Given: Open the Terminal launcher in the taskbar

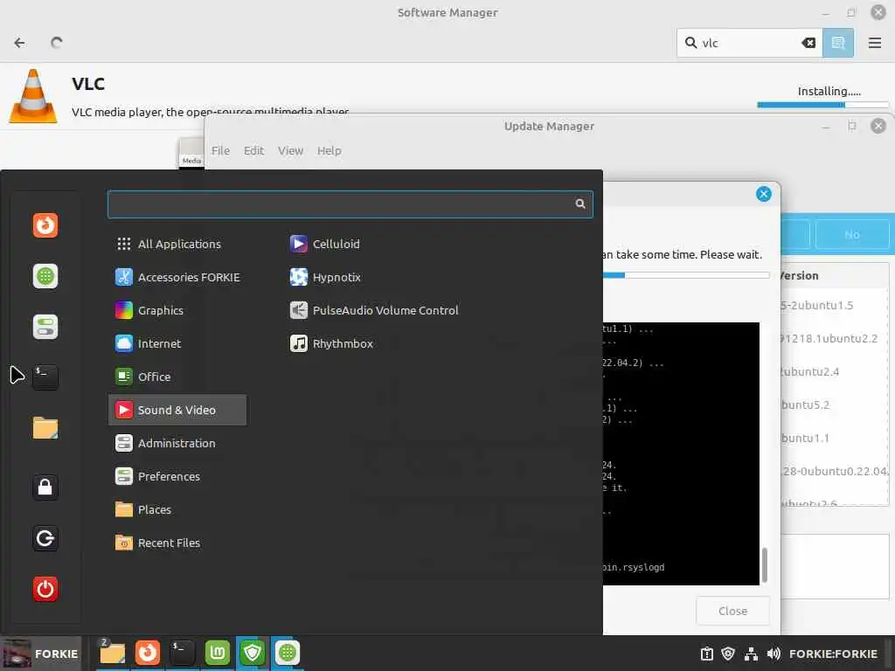Looking at the screenshot, I should 182,653.
